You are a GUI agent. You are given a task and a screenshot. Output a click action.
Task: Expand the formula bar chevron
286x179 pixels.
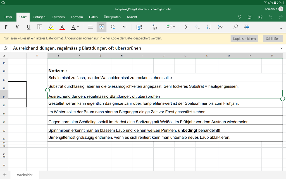pos(282,48)
